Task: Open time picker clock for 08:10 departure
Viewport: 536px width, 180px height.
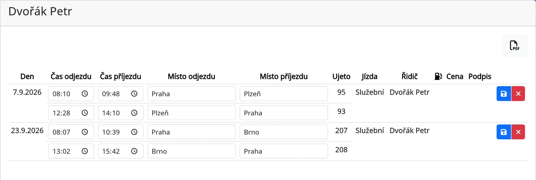Action: (84, 94)
